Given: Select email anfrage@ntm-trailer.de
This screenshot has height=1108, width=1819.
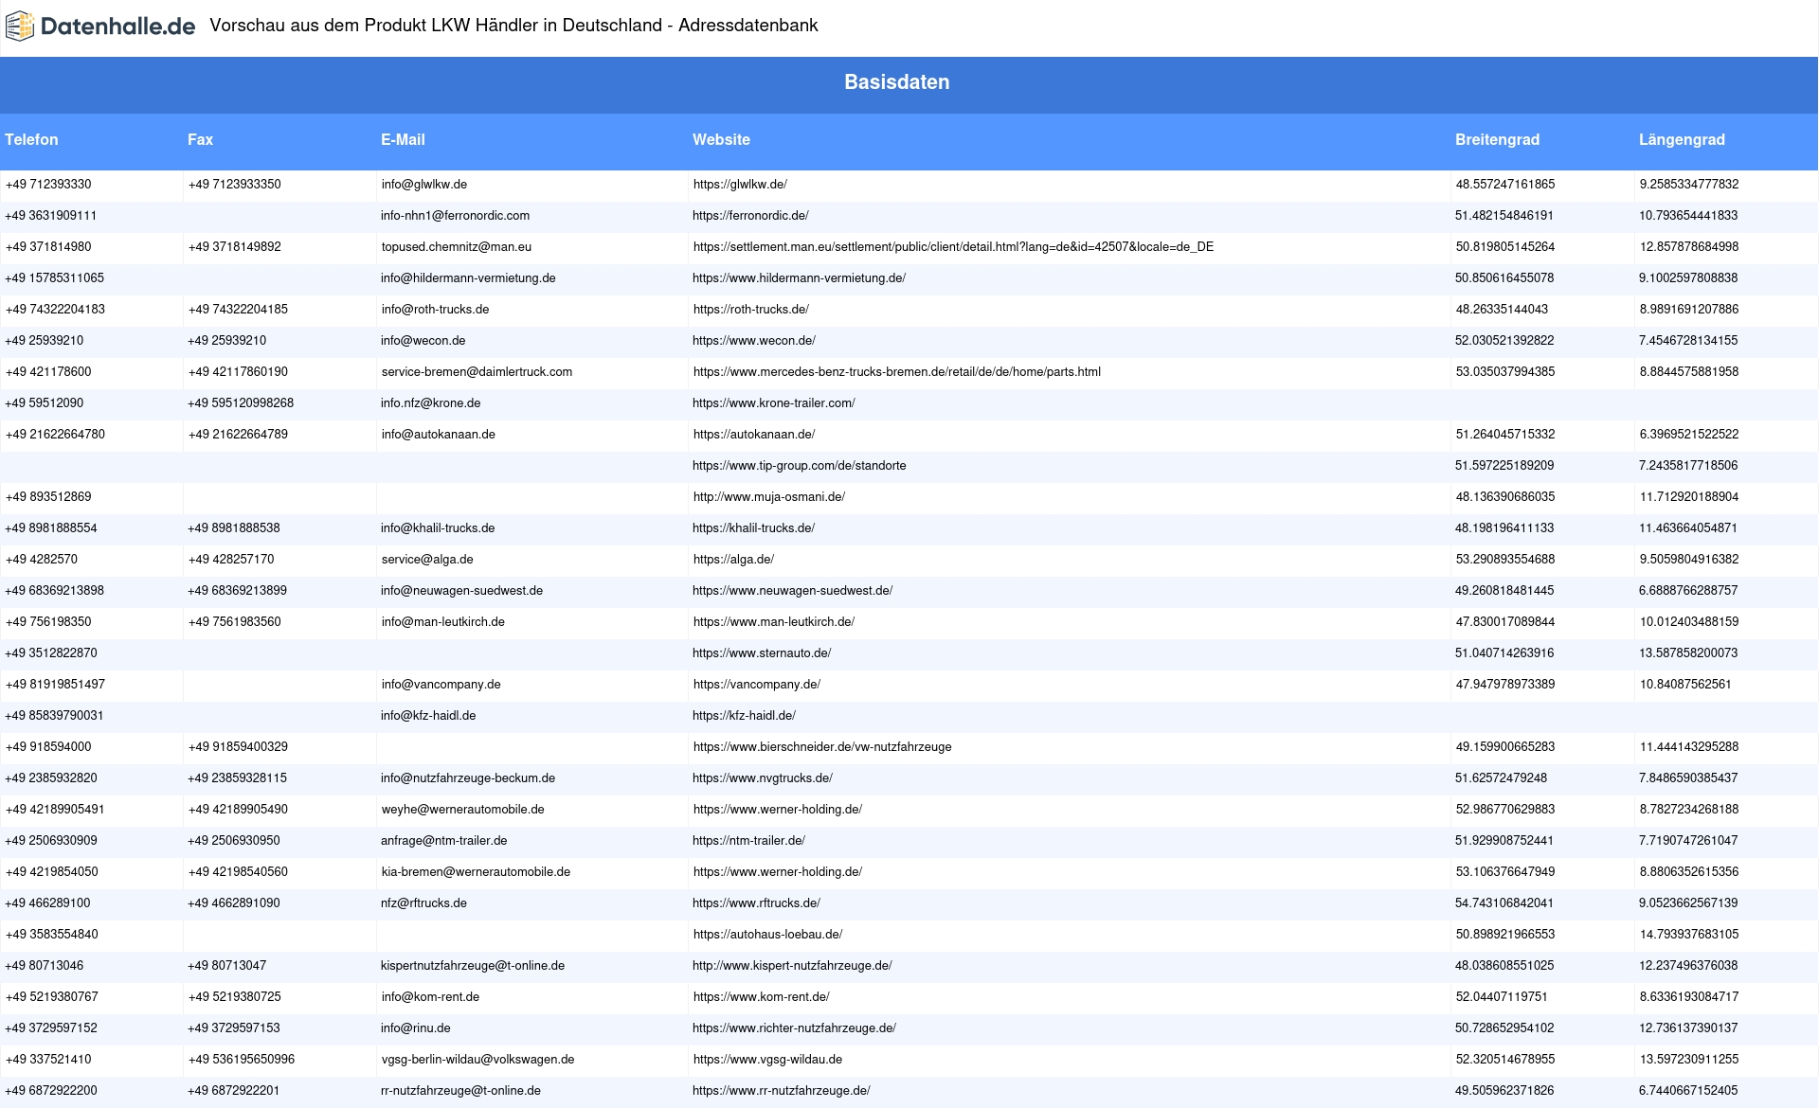Looking at the screenshot, I should [x=443, y=841].
